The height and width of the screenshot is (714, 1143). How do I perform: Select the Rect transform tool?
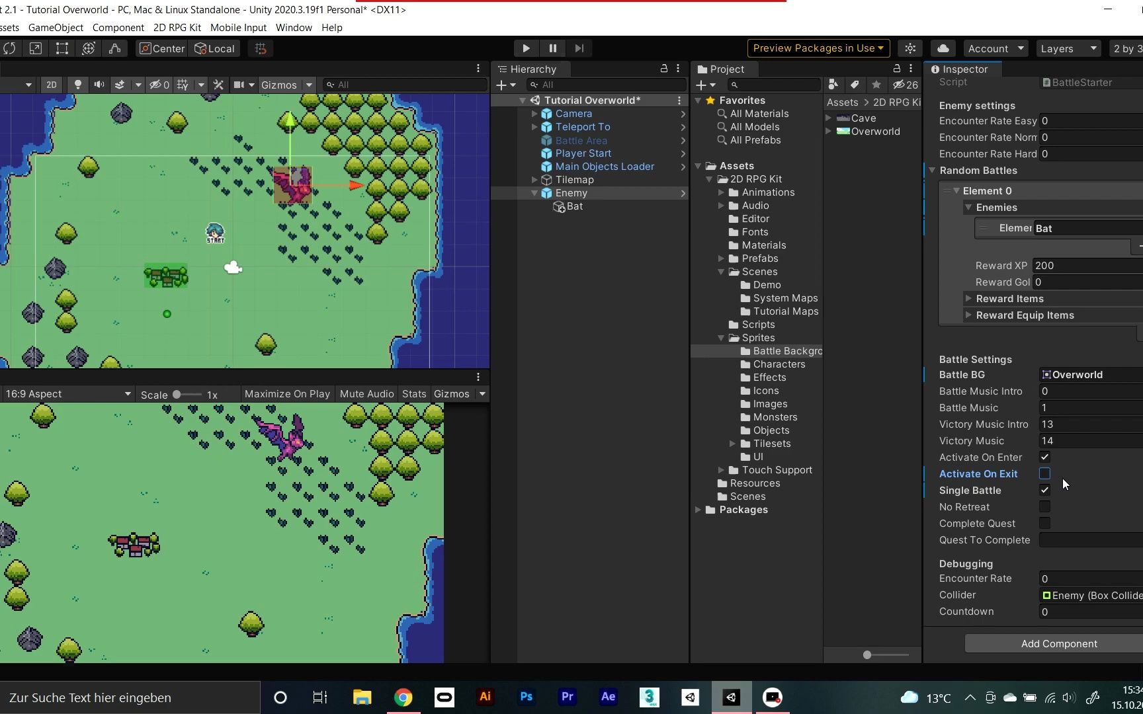[62, 48]
